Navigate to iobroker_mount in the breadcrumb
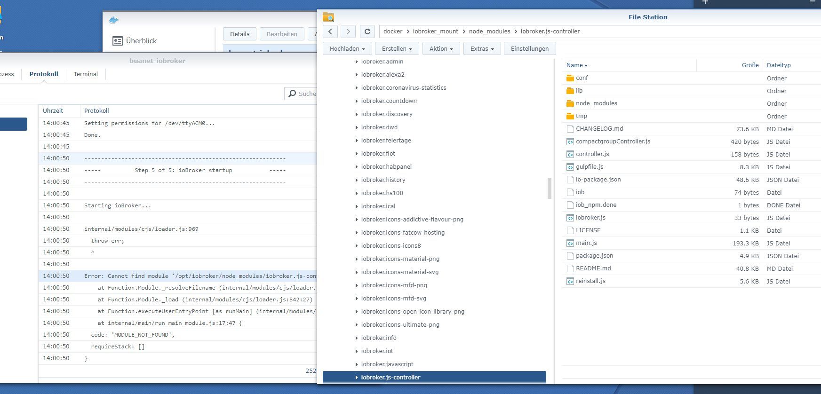Image resolution: width=821 pixels, height=394 pixels. coord(436,32)
